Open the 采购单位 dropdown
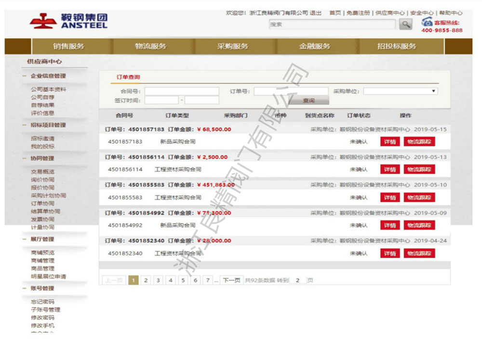 [x=400, y=91]
